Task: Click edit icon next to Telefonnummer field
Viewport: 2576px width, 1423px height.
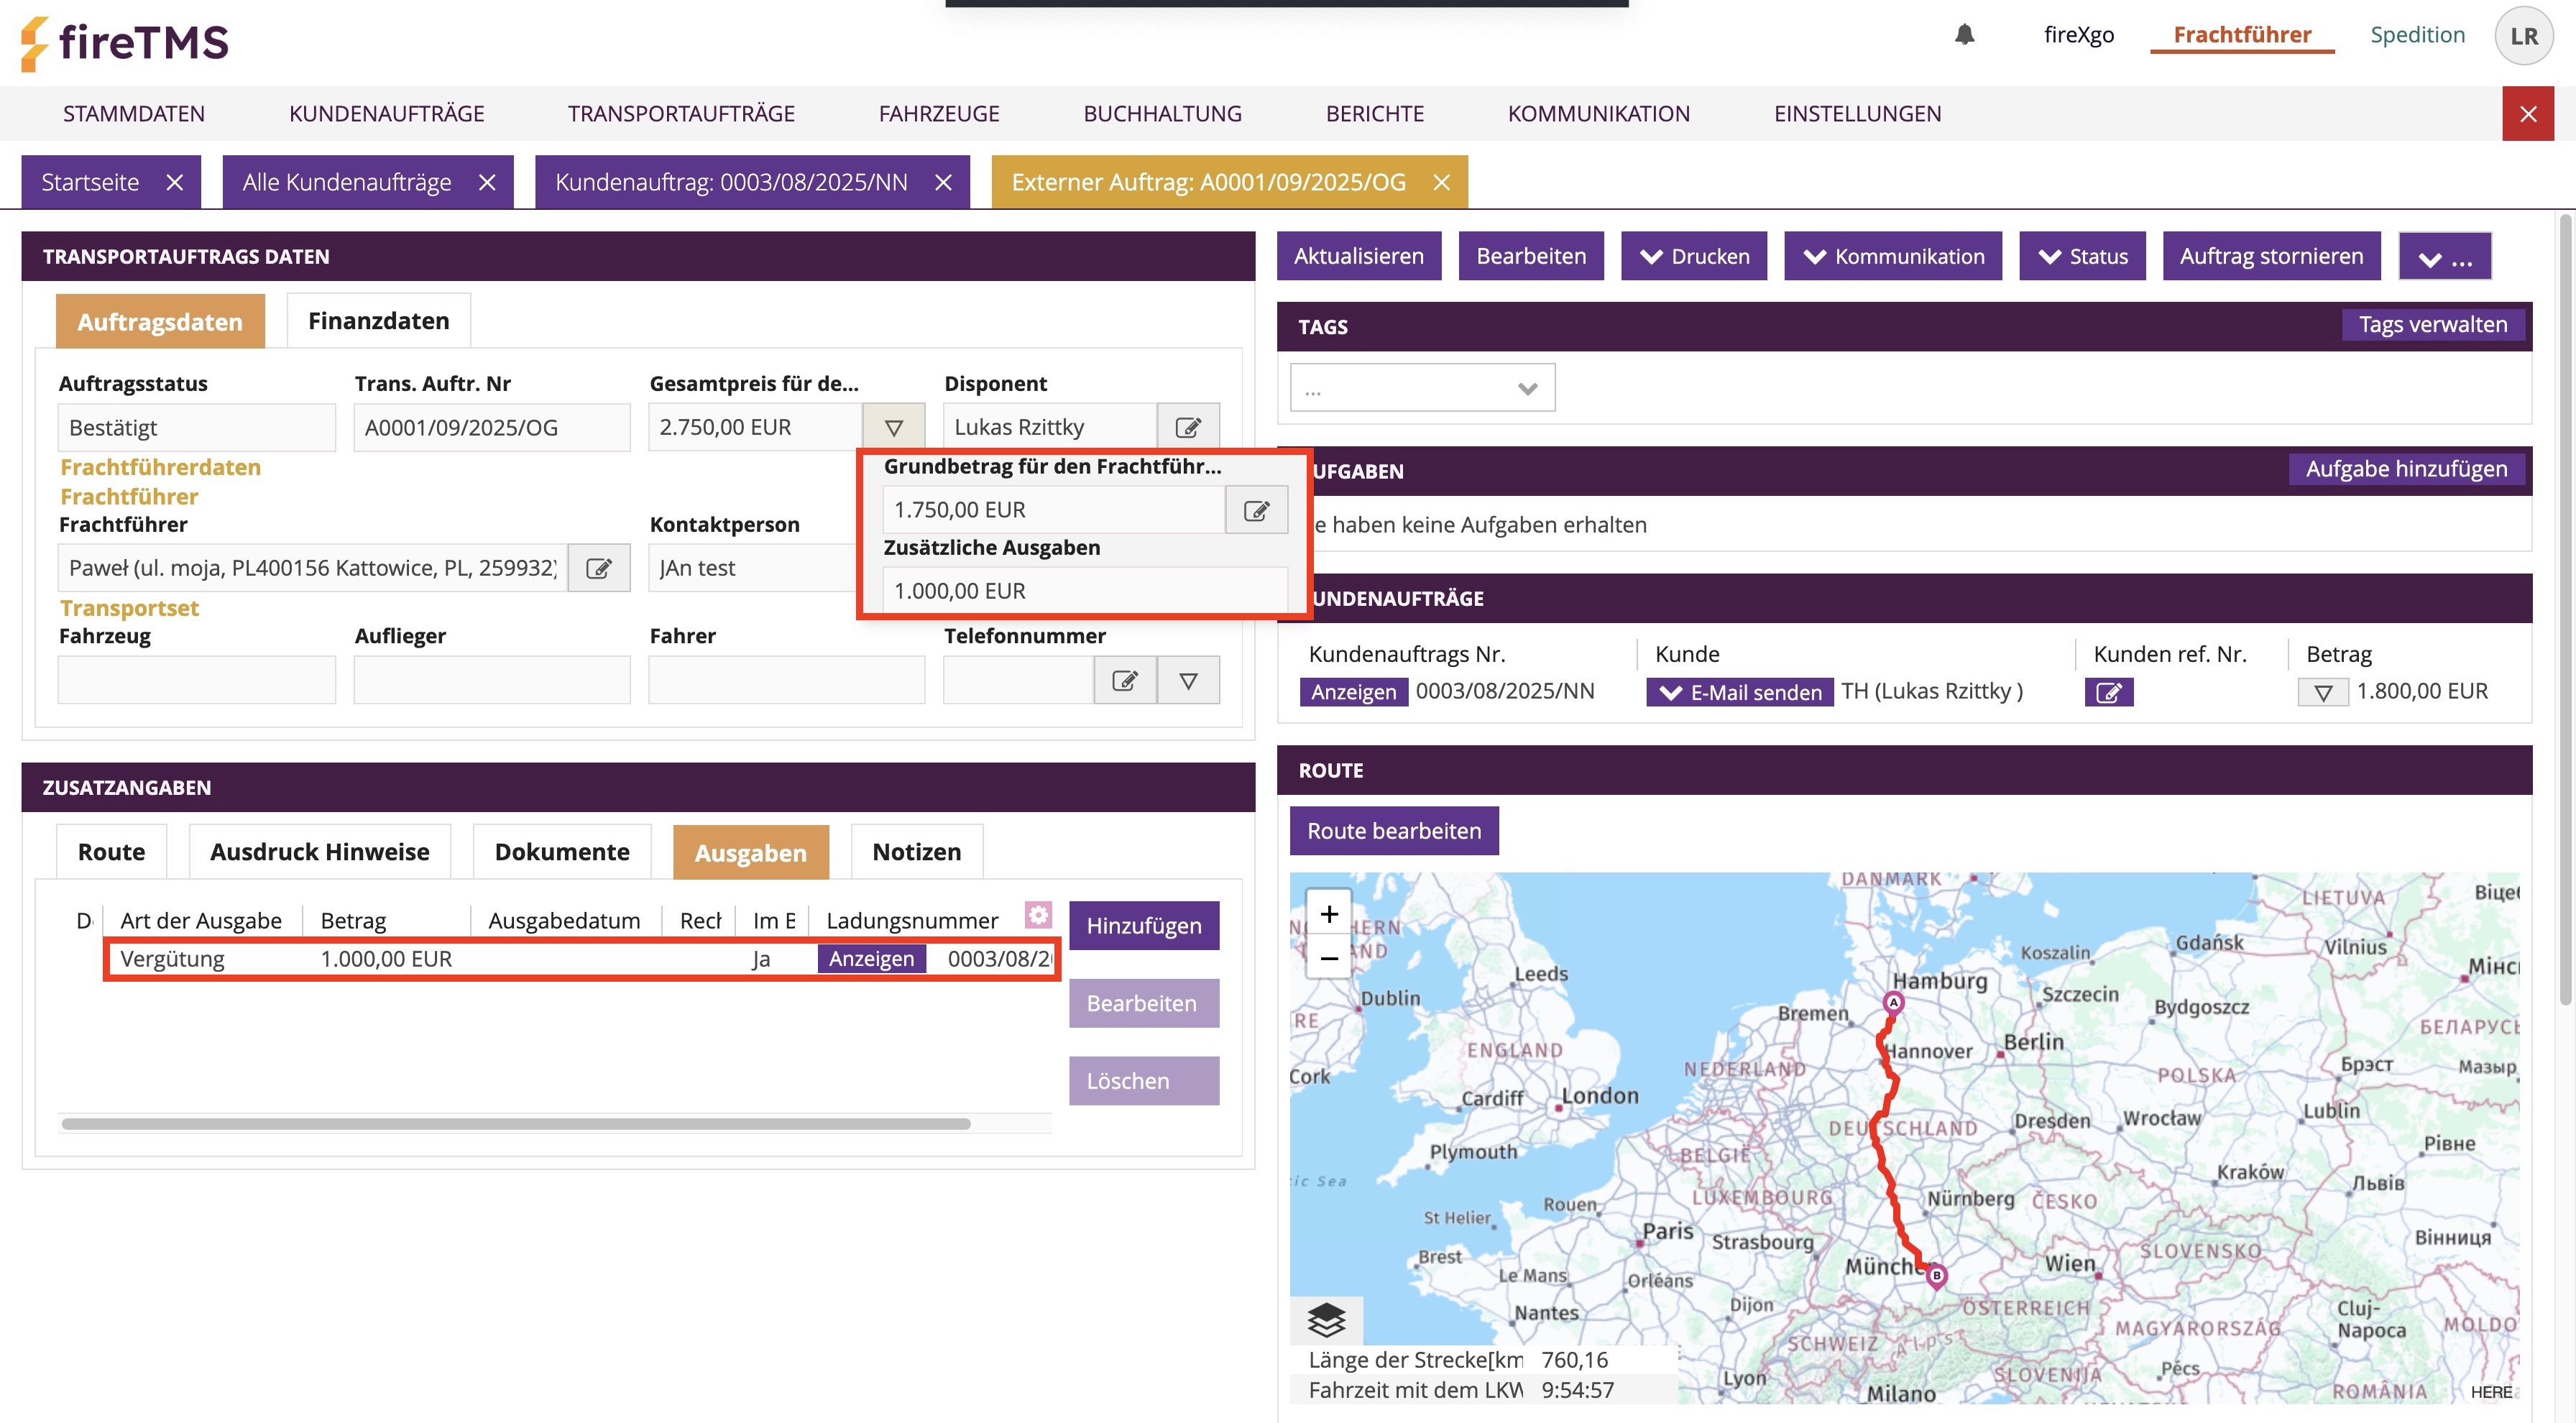Action: [1125, 681]
